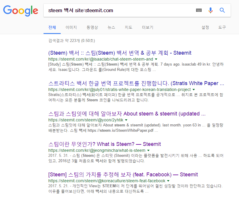Open the 스팀과 스팀잇에 대해 알아보자 result
Screen dimensions: 239x197
127,114
